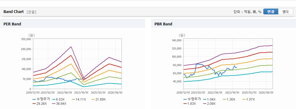This screenshot has height=109, width=296.
Task: Select the 연결 toggle button
Action: click(271, 12)
